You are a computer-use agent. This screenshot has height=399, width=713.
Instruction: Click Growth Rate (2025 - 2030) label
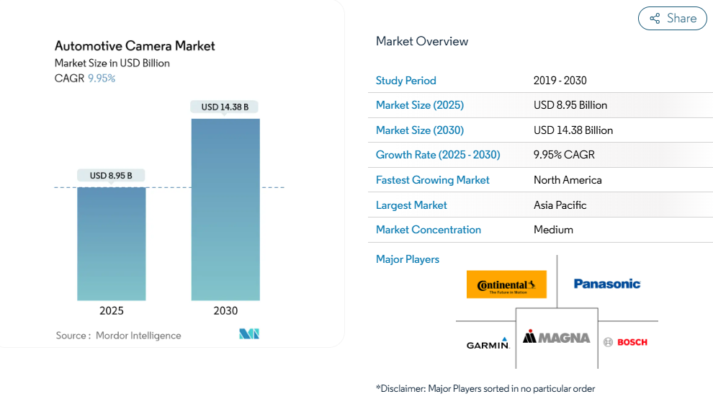(438, 155)
